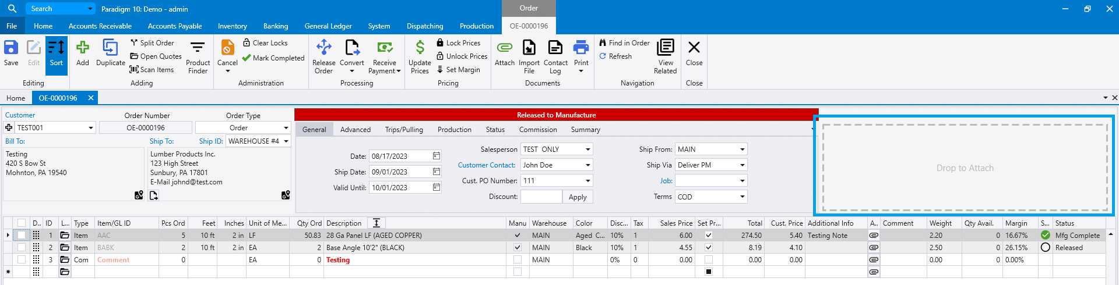Switch to the Commission tab
Viewport: 1119px width, 285px height.
coord(538,130)
